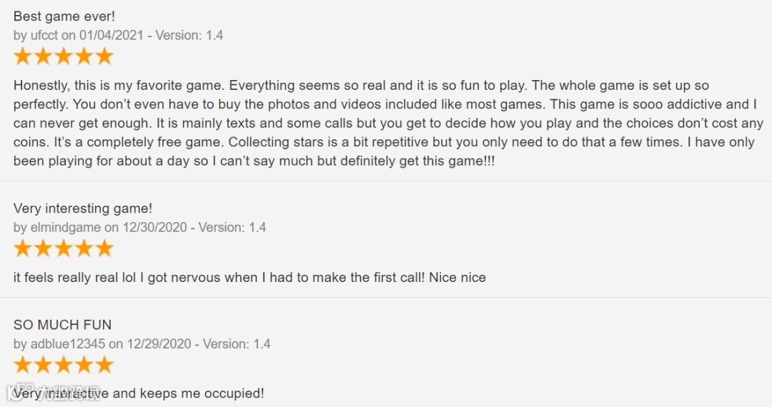Click the first star of ufcct's review

(x=23, y=56)
